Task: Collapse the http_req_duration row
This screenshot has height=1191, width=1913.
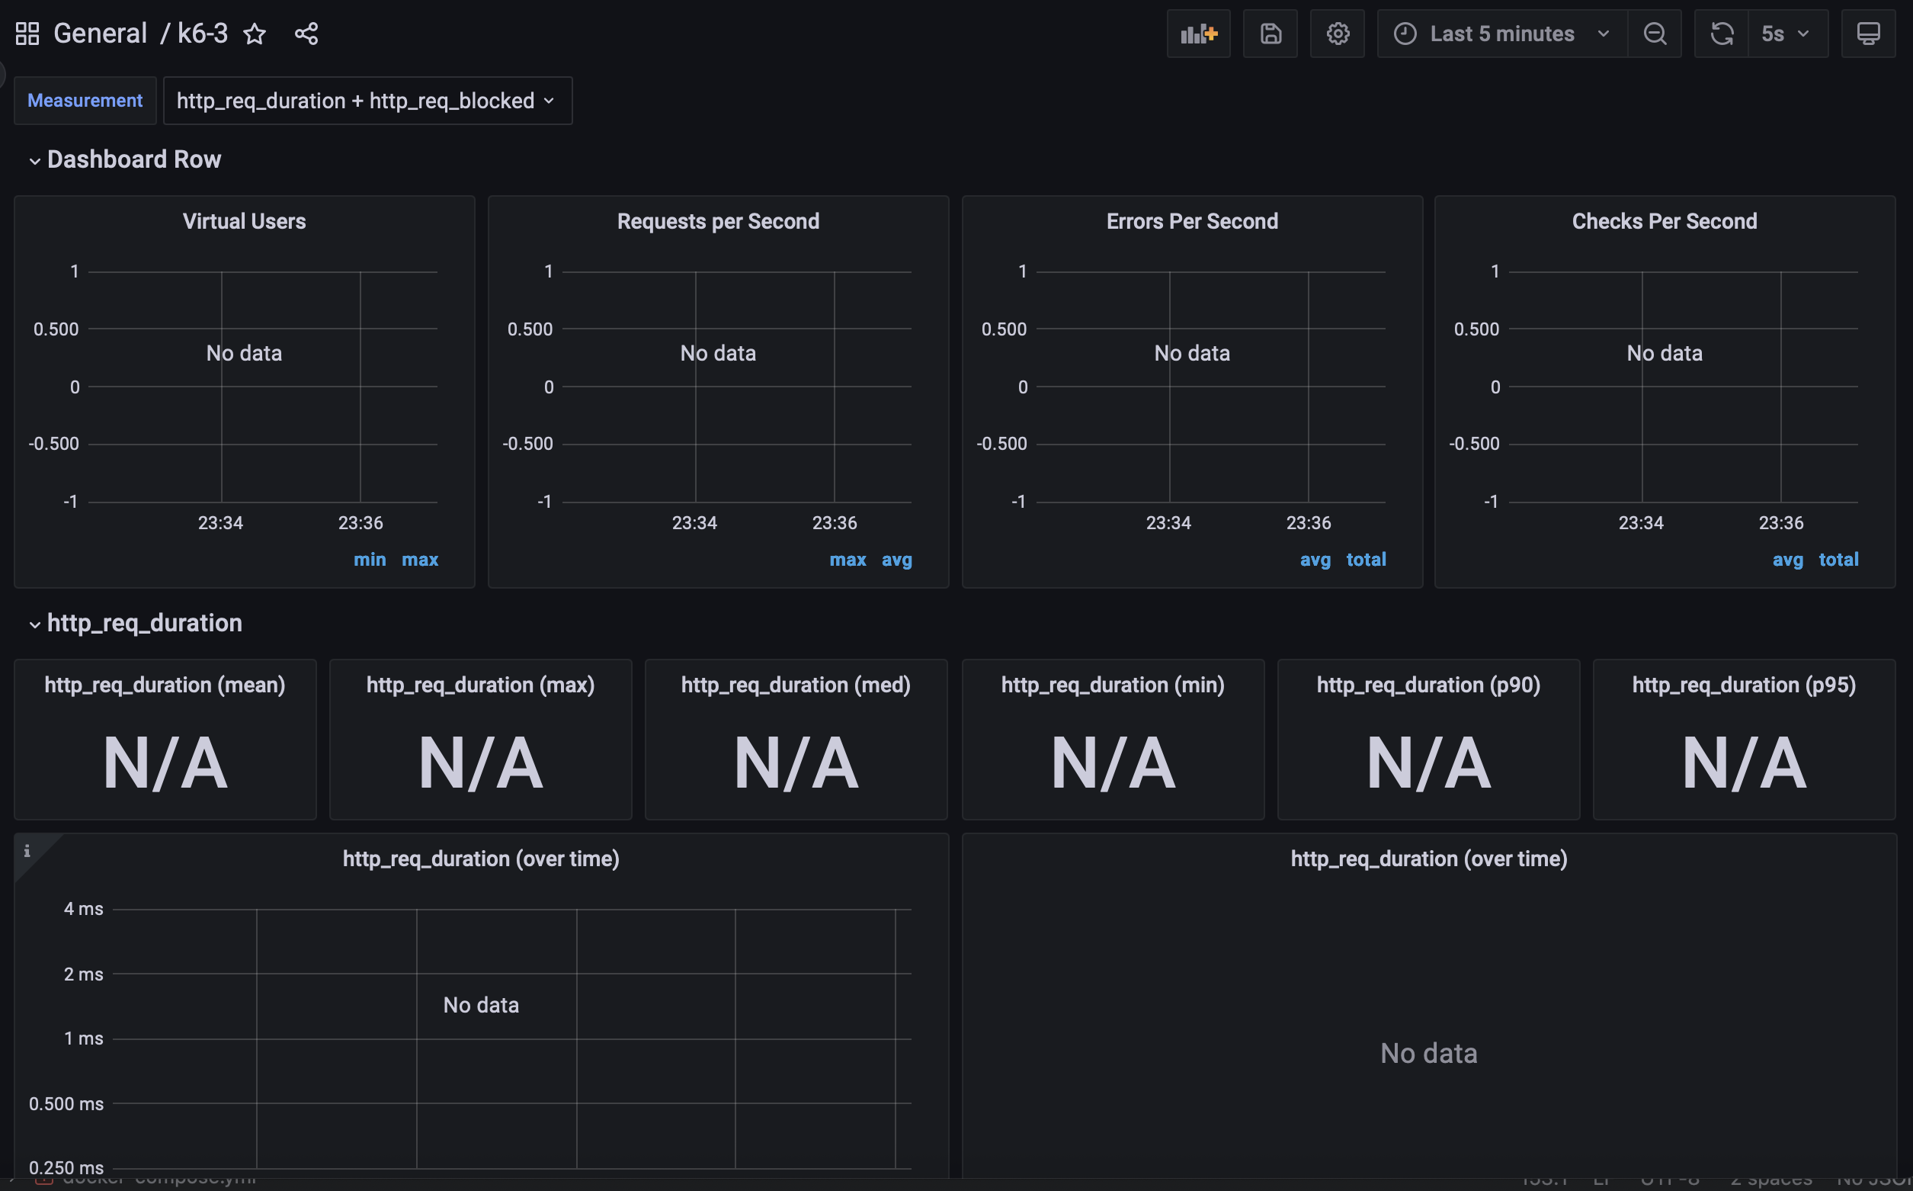Action: coord(143,624)
